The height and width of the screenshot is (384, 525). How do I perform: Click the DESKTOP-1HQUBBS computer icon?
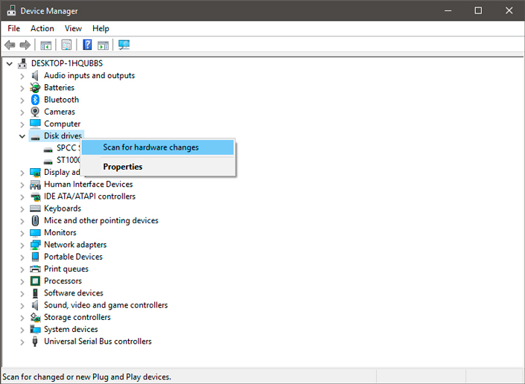[x=22, y=63]
